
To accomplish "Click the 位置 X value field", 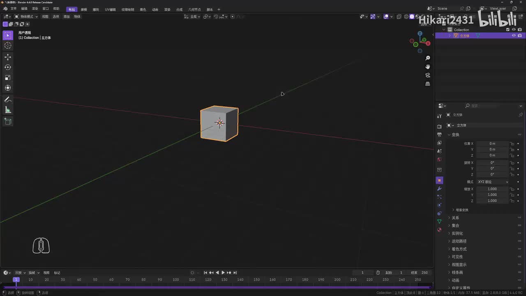I will click(x=492, y=143).
